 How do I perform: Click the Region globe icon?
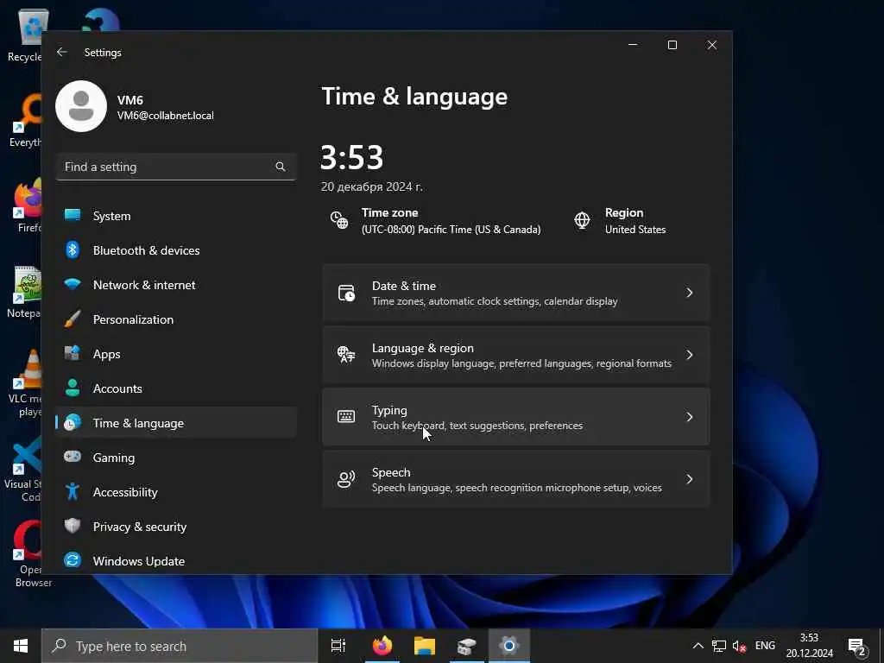582,220
